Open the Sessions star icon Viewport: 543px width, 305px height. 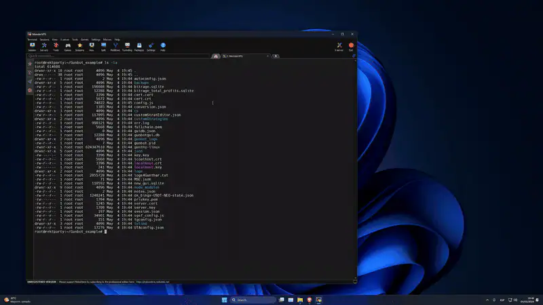pyautogui.click(x=79, y=47)
